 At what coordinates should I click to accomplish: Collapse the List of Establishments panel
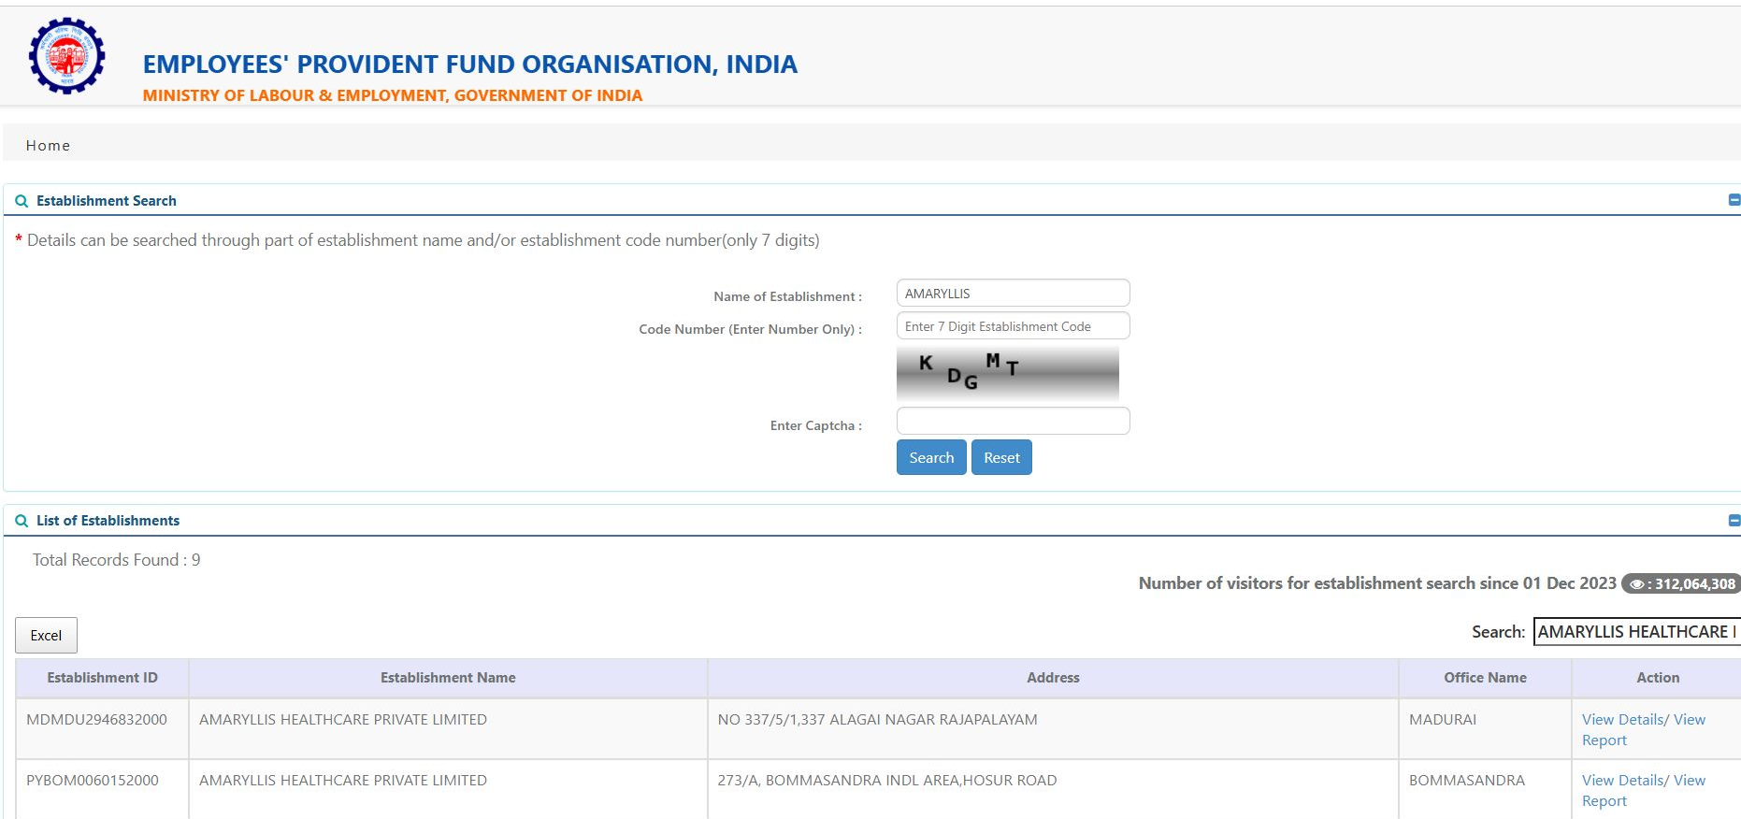pyautogui.click(x=1734, y=520)
